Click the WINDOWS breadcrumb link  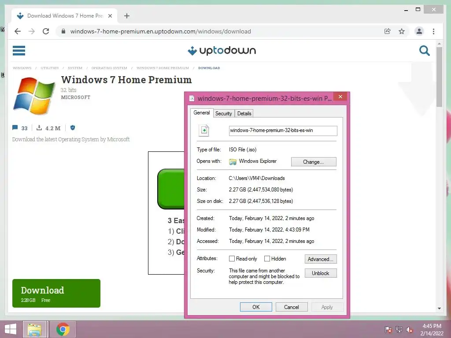[22, 68]
